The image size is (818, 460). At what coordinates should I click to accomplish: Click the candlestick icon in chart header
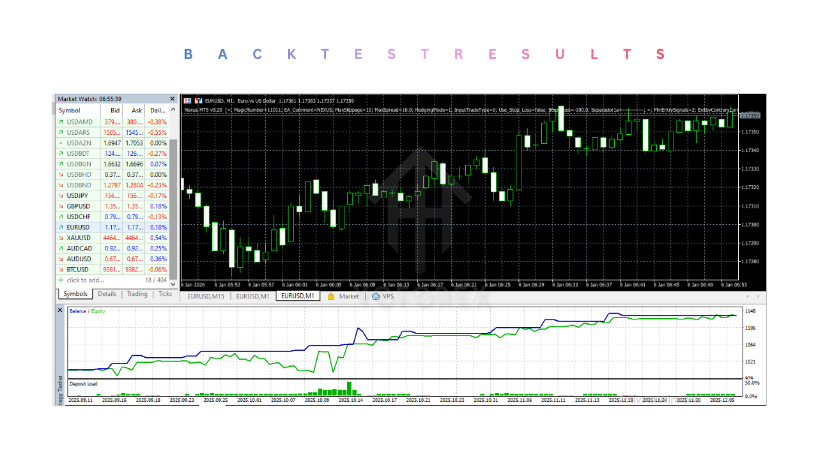pyautogui.click(x=198, y=101)
